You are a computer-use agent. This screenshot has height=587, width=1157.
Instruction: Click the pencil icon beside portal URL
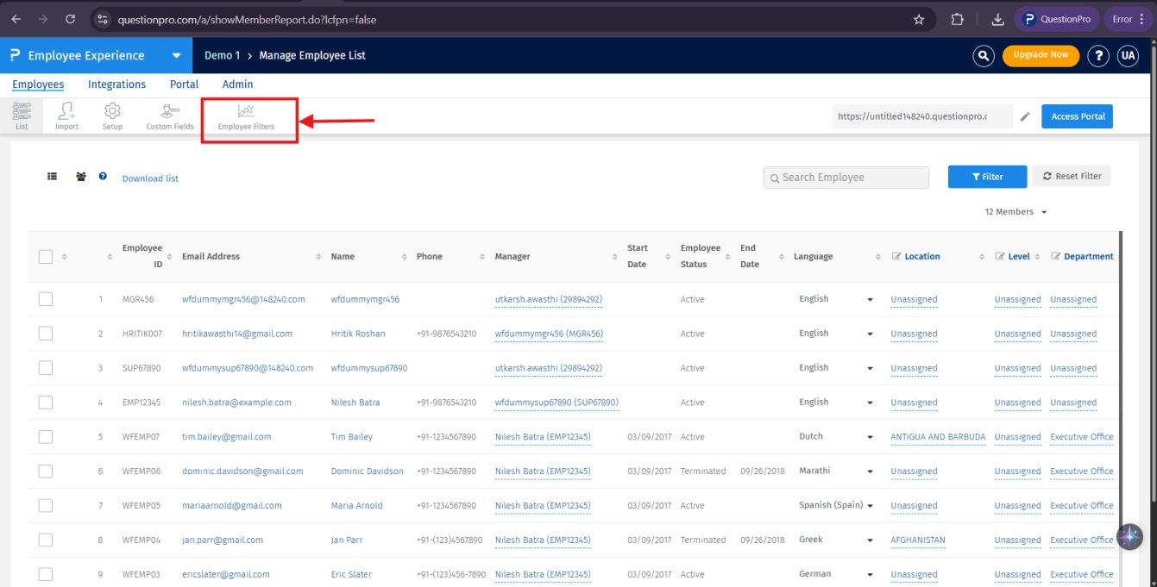(x=1025, y=116)
